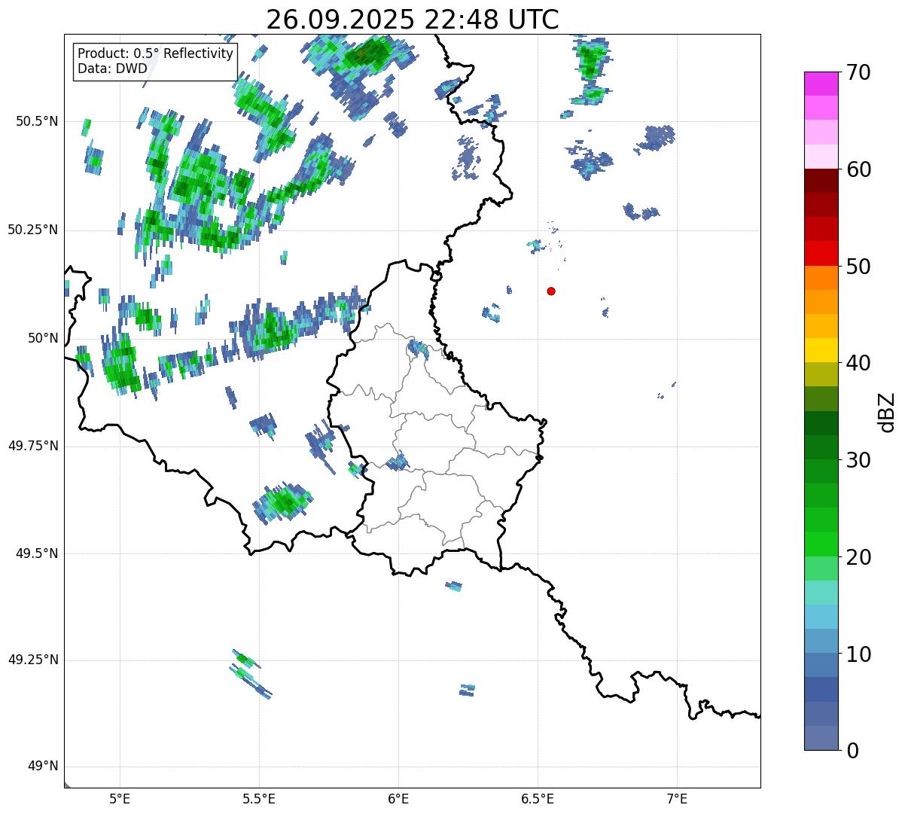Click the 5.5°E longitude label
This screenshot has width=905, height=814.
(259, 798)
